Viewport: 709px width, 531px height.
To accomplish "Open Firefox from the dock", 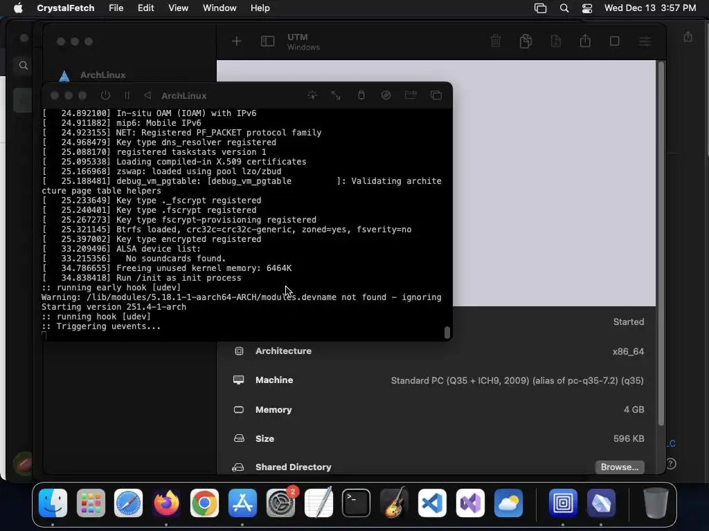I will point(166,503).
